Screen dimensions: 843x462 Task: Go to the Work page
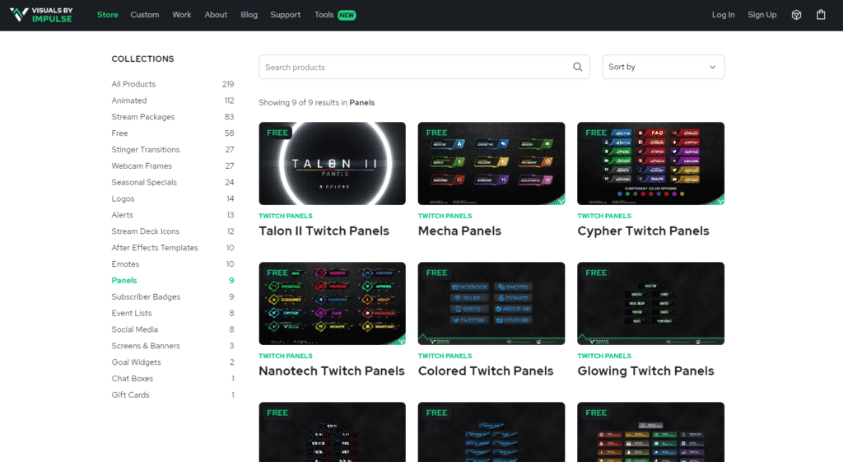click(x=182, y=15)
